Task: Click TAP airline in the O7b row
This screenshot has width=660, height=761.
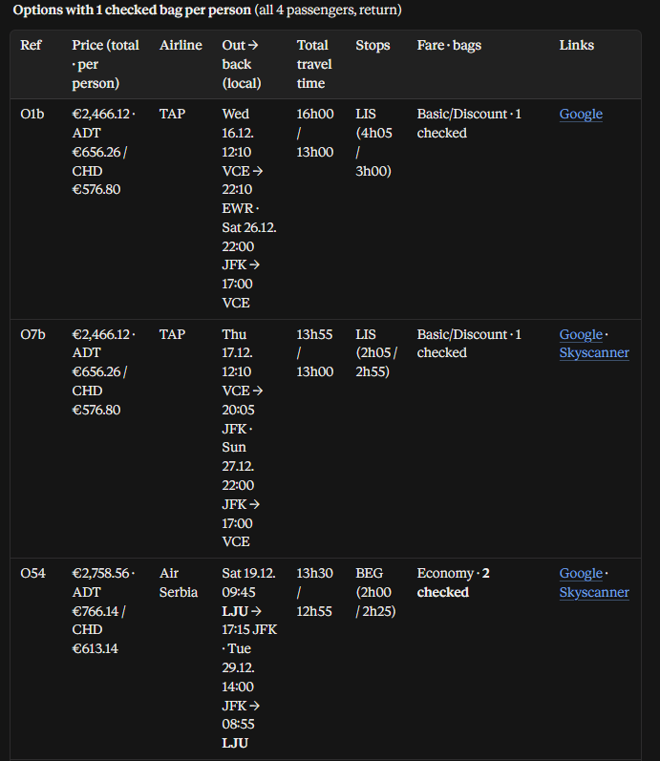Action: pyautogui.click(x=172, y=334)
